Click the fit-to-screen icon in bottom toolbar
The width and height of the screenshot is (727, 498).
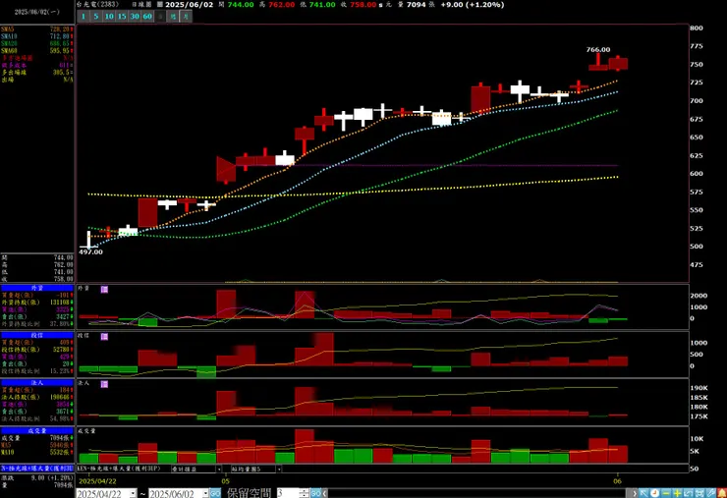tap(699, 493)
